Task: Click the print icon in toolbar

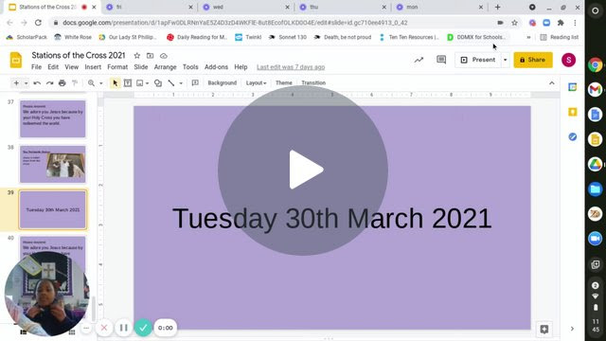Action: point(62,82)
